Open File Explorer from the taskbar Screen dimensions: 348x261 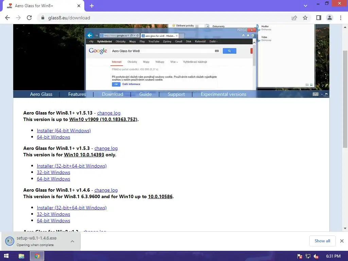pos(21,256)
